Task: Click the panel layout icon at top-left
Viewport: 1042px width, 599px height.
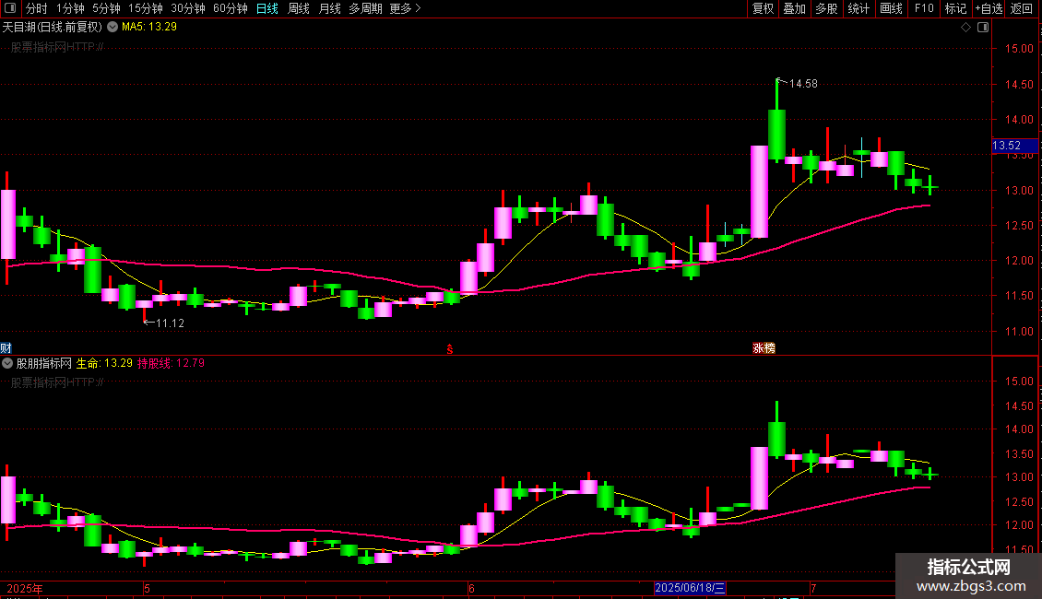Action: click(10, 8)
